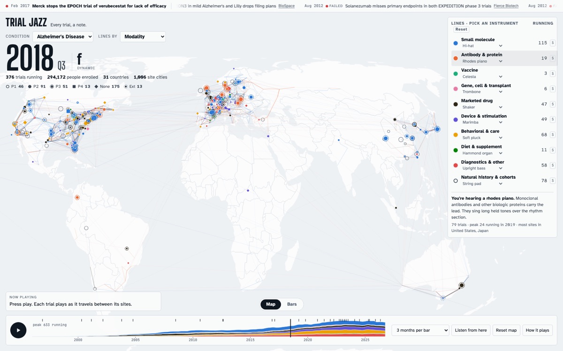Click the 2010 label on timeline axis

tap(193, 340)
